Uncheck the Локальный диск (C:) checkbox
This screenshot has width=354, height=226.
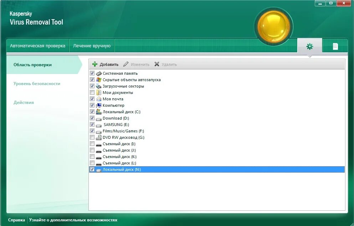[92, 111]
